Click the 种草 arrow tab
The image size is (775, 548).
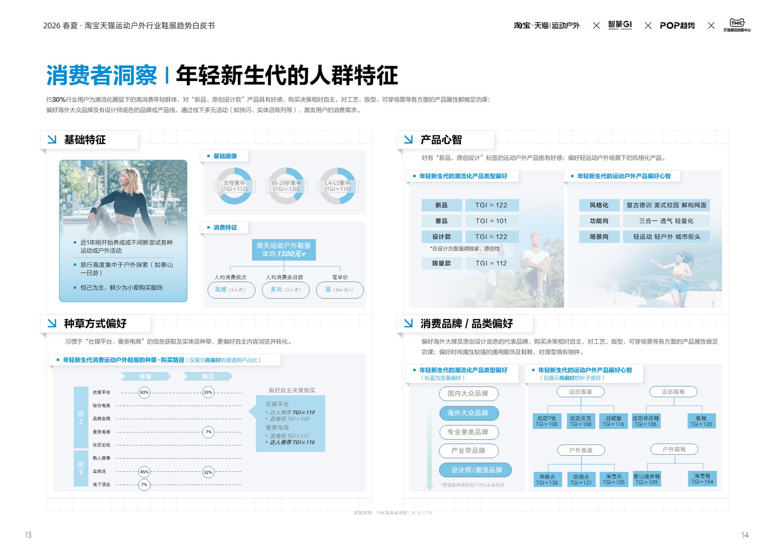146,376
